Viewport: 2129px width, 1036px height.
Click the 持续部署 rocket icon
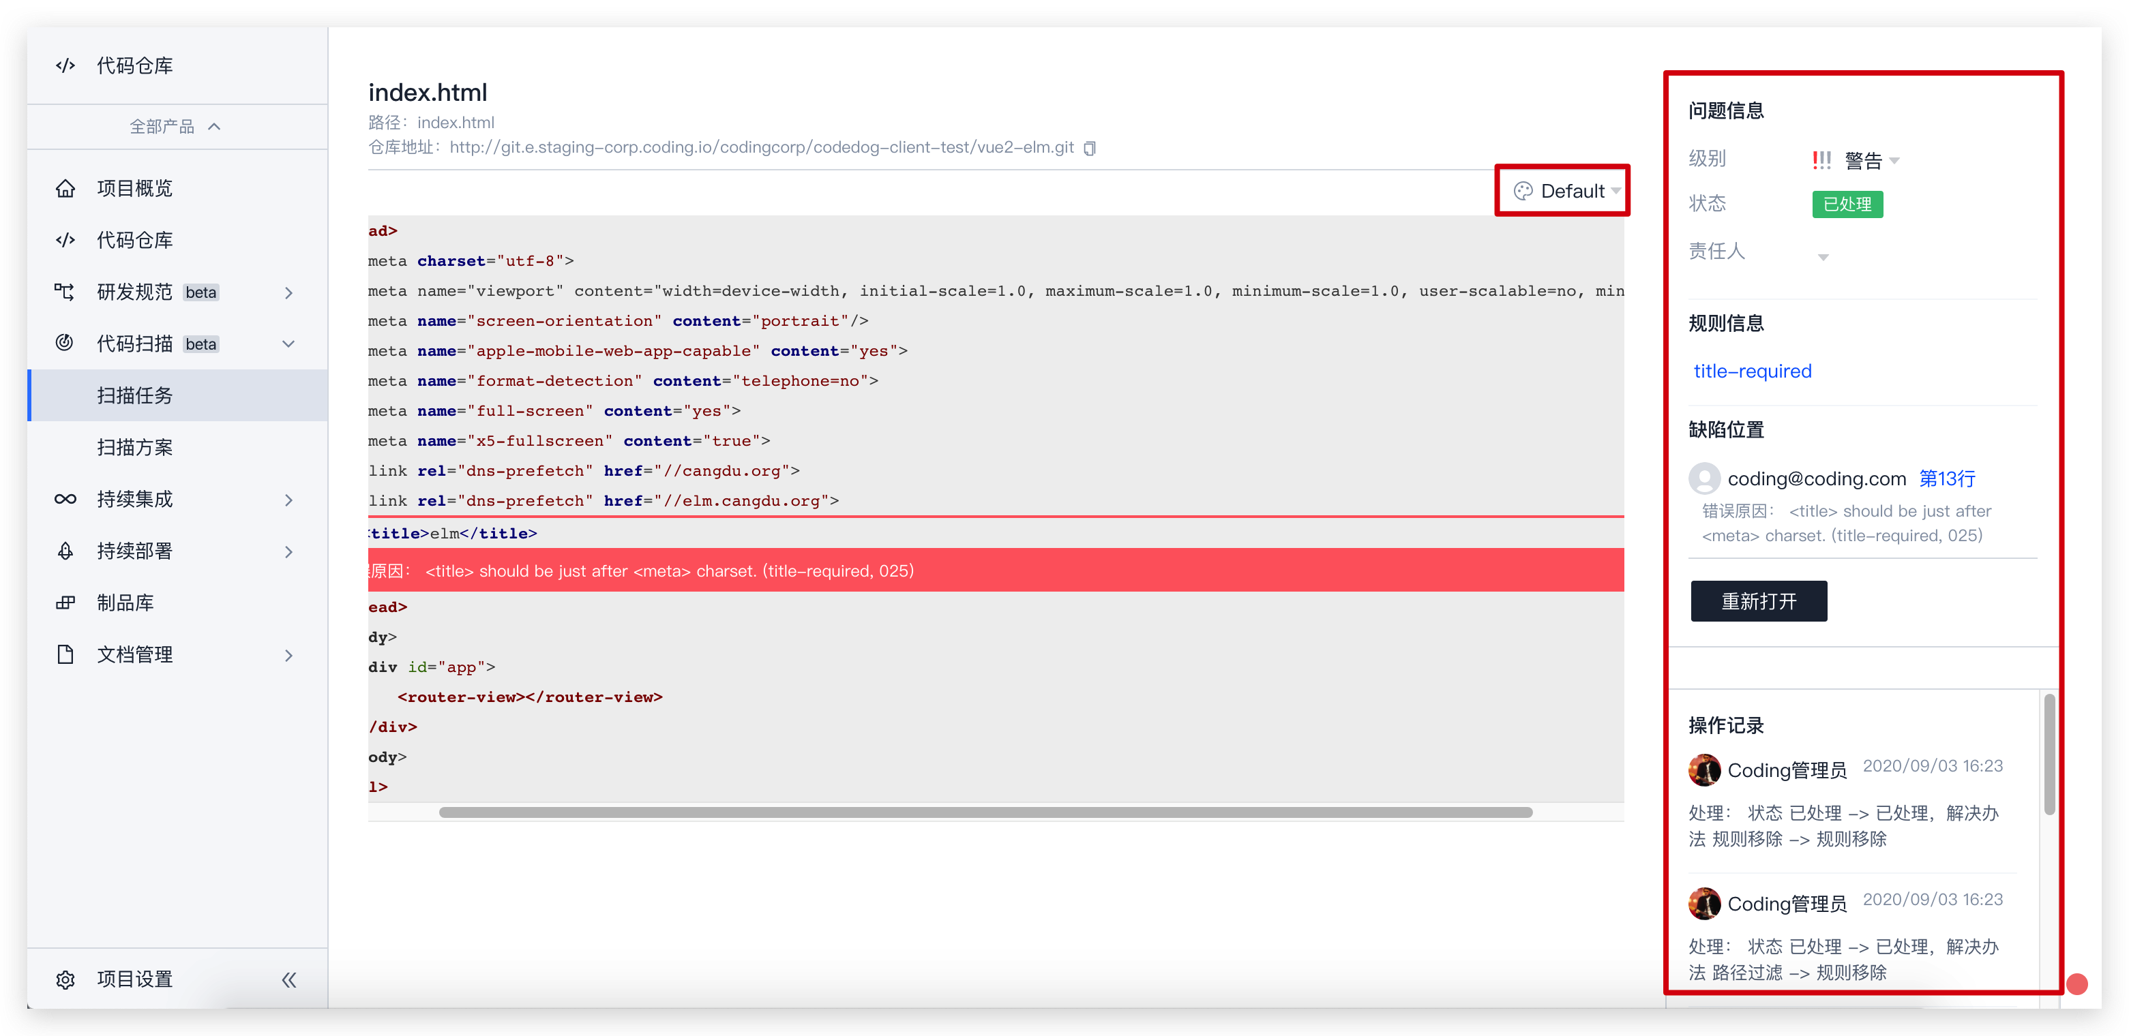(65, 551)
